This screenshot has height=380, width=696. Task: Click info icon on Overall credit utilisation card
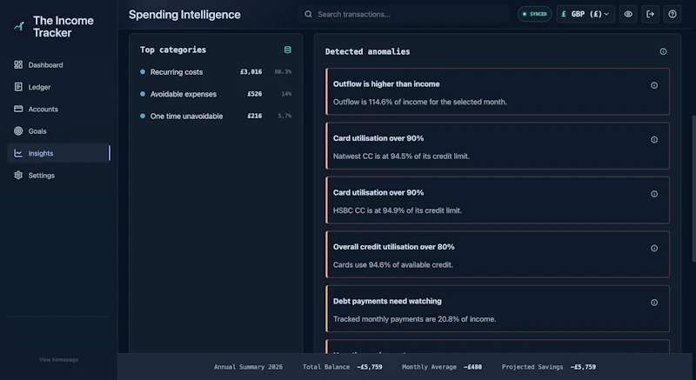coord(654,249)
